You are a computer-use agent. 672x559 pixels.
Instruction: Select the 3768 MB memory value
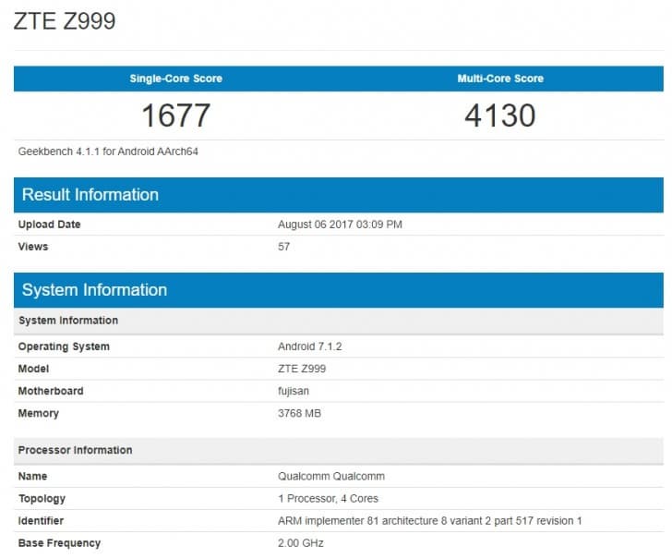299,414
